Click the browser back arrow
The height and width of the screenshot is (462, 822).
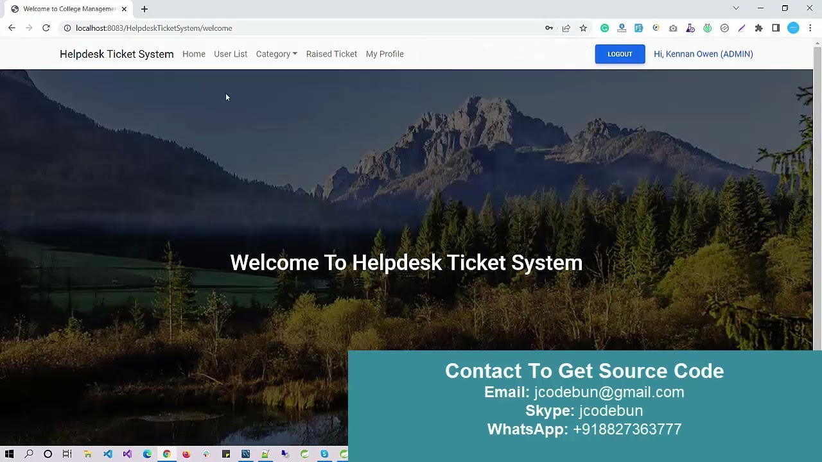click(x=12, y=28)
